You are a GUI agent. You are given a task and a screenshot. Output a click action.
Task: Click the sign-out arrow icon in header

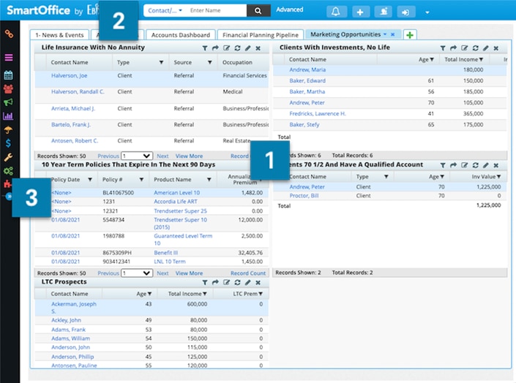(x=405, y=12)
